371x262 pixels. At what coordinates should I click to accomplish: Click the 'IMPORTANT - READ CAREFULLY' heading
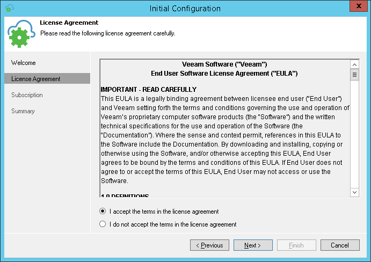[x=149, y=90]
